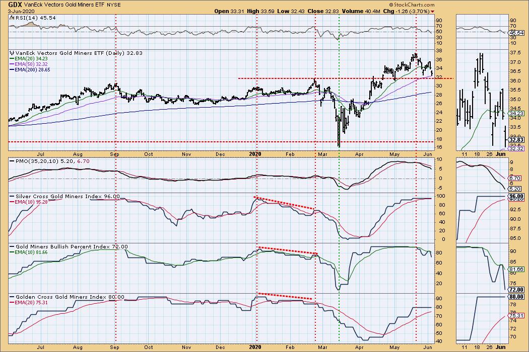Click the green EMA(20) 34.23 legend entry
The height and width of the screenshot is (352, 529).
pos(28,59)
